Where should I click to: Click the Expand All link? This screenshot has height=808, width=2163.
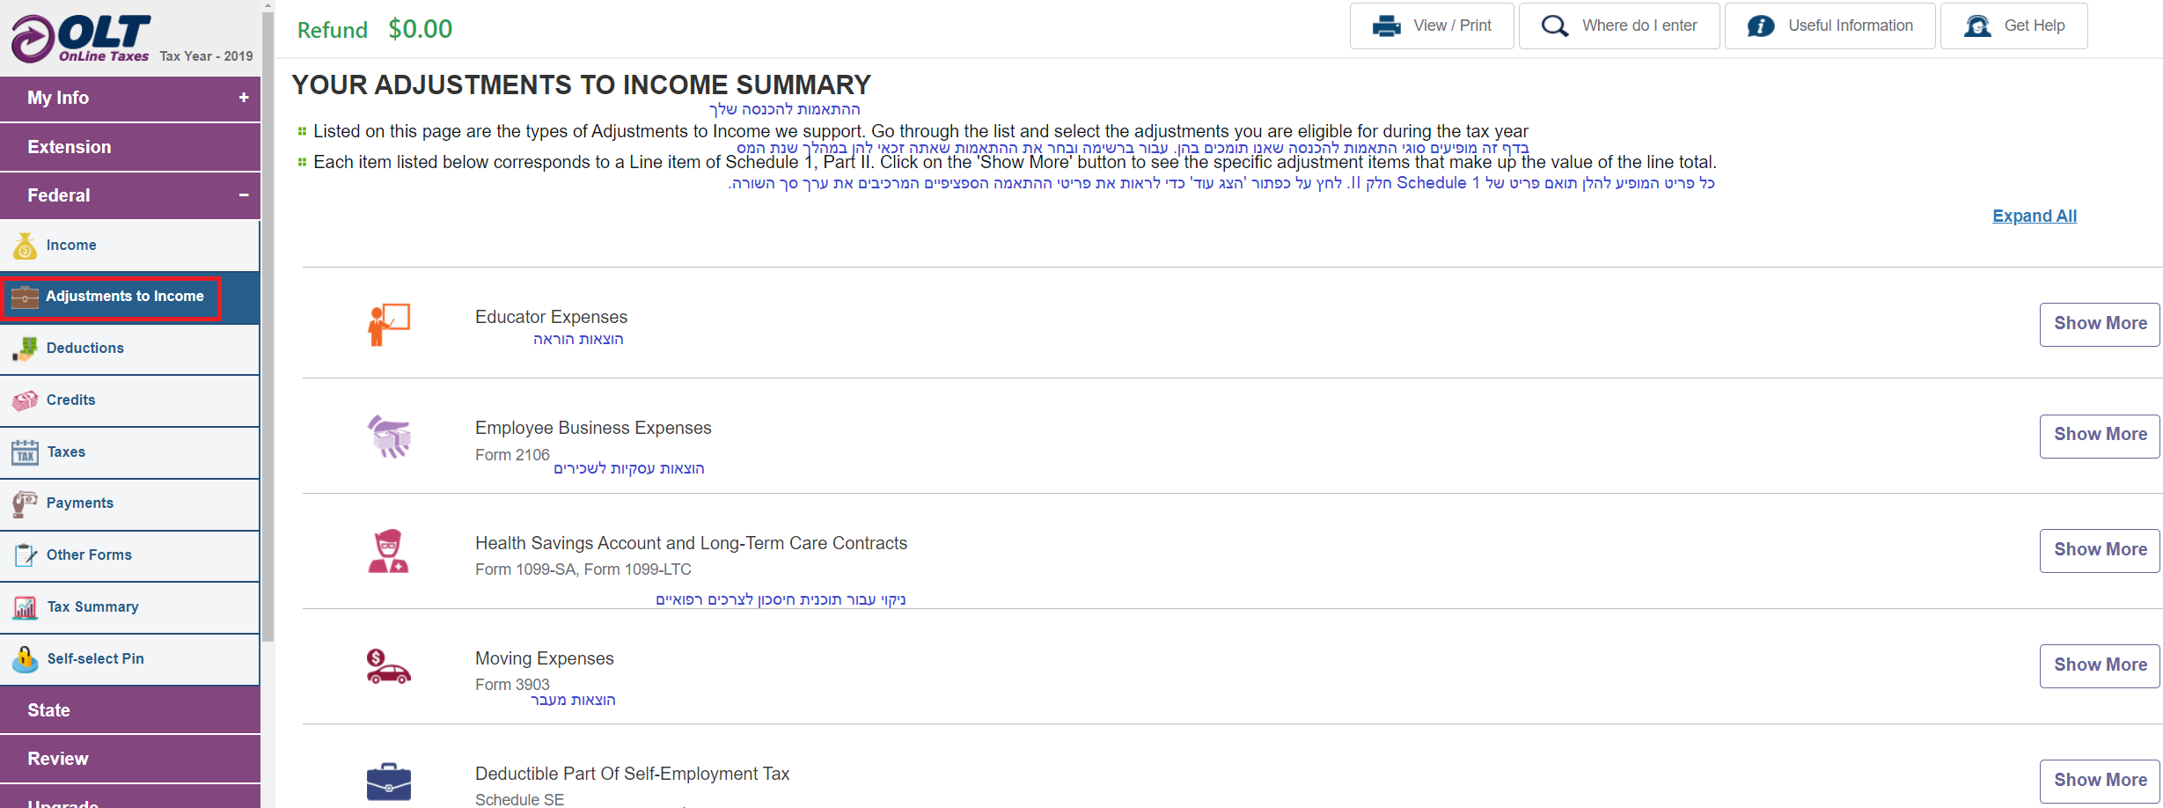(x=2035, y=216)
